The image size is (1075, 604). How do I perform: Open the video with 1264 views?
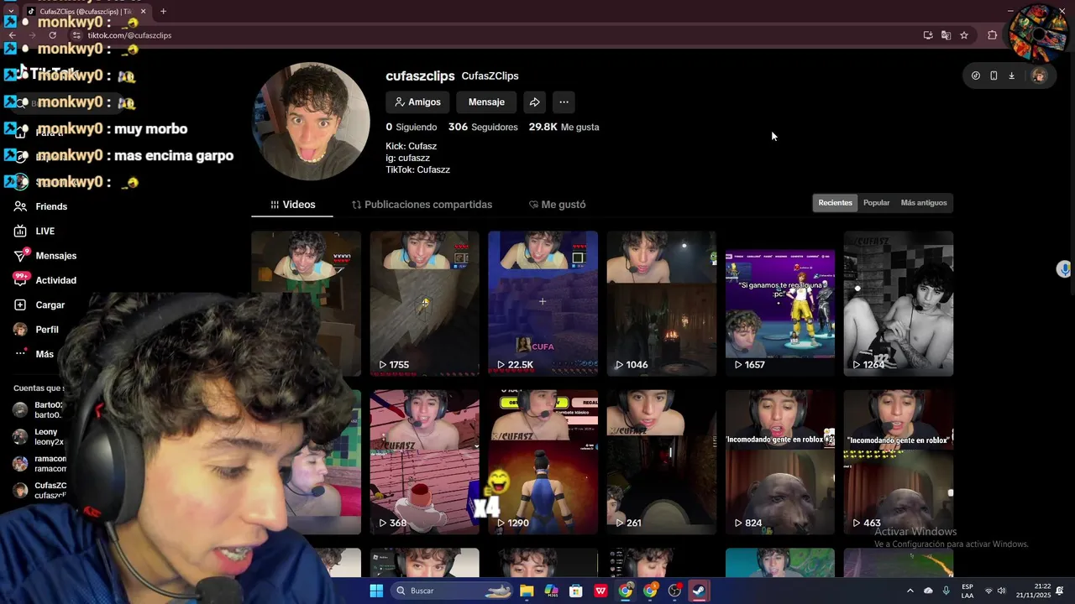coord(899,304)
